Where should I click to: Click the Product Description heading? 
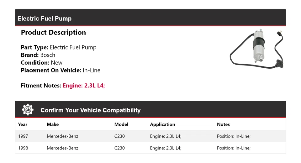tap(53, 33)
